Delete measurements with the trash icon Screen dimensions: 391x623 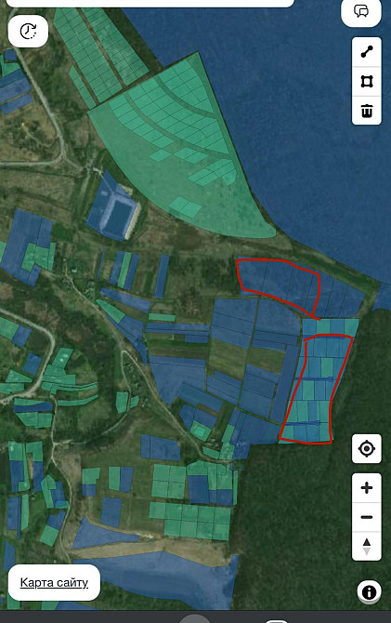tap(367, 111)
